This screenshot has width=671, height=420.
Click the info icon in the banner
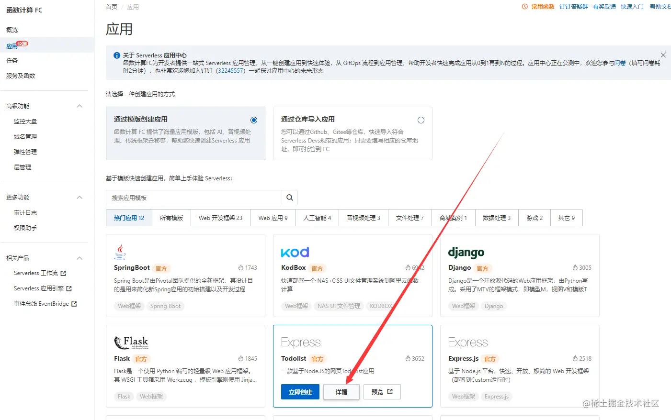(x=116, y=55)
